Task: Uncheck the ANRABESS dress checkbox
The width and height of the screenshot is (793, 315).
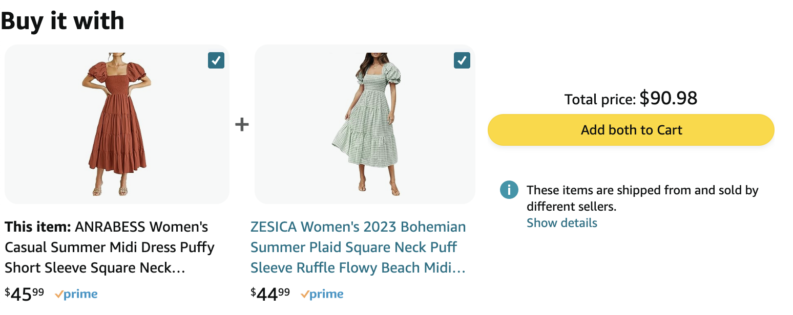Action: tap(216, 61)
